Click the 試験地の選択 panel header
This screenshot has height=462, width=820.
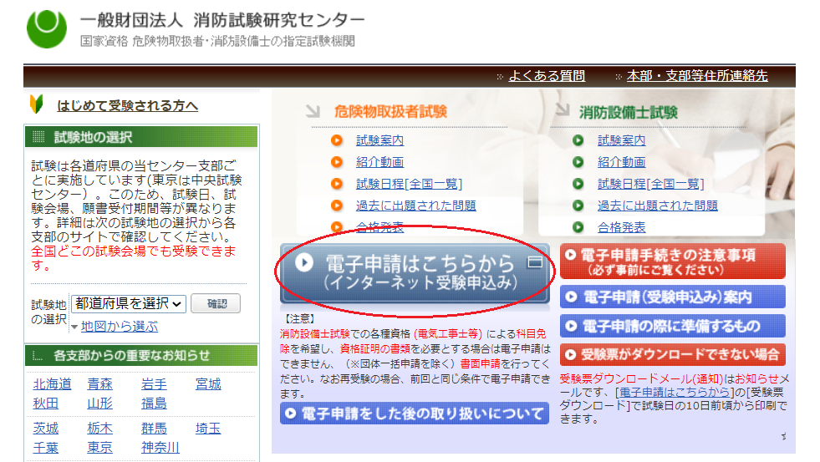(141, 137)
